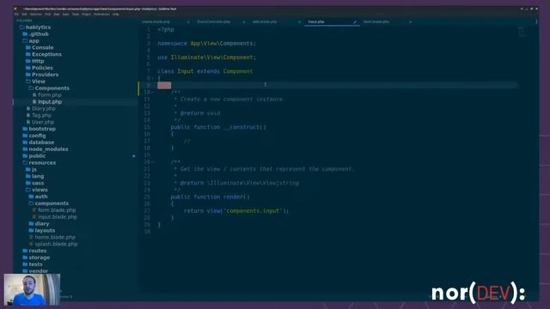The height and width of the screenshot is (309, 550).
Task: Collapse the resources folder
Action: coord(25,163)
